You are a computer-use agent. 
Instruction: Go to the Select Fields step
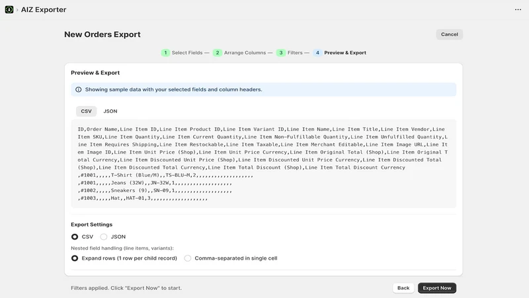click(187, 53)
